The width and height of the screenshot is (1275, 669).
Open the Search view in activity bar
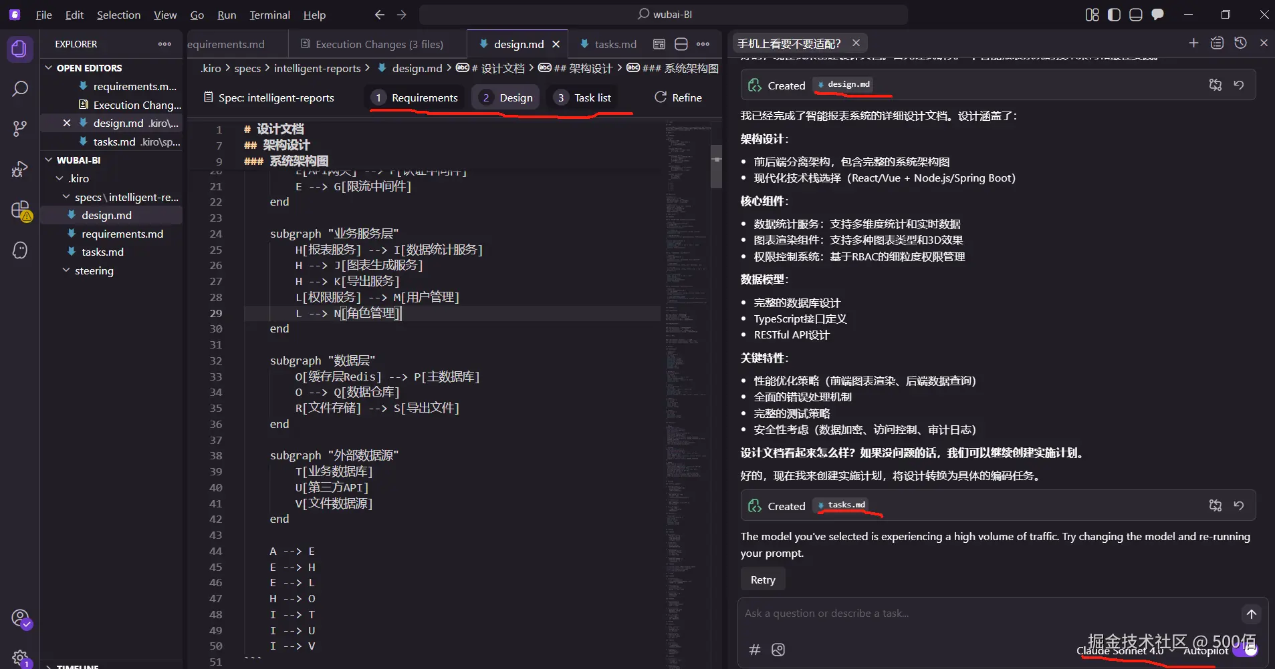click(x=20, y=88)
